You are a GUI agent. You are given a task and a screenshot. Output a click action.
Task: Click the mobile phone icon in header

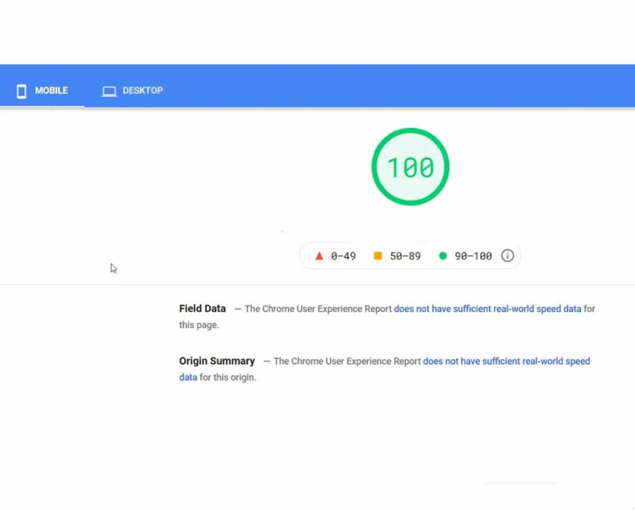[22, 91]
